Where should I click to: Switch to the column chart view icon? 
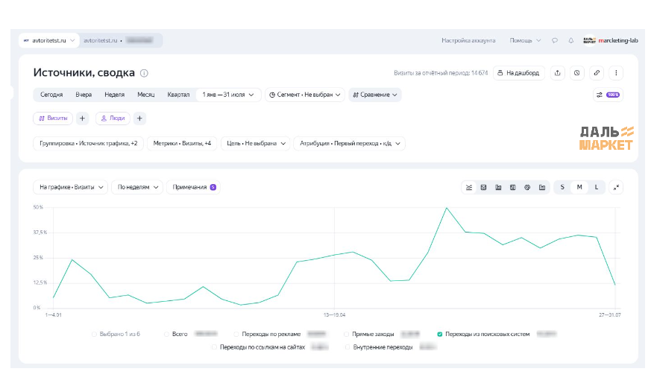[x=498, y=188]
